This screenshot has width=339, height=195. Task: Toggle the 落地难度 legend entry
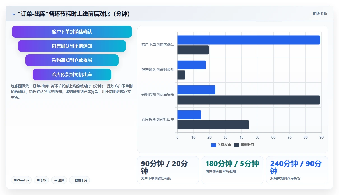pos(244,145)
